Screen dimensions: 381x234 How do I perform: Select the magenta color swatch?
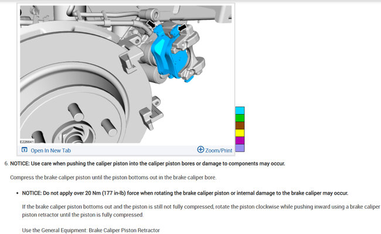click(240, 140)
